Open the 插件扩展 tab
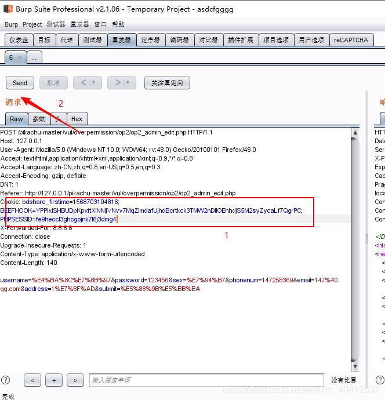This screenshot has height=400, width=385. click(x=241, y=40)
